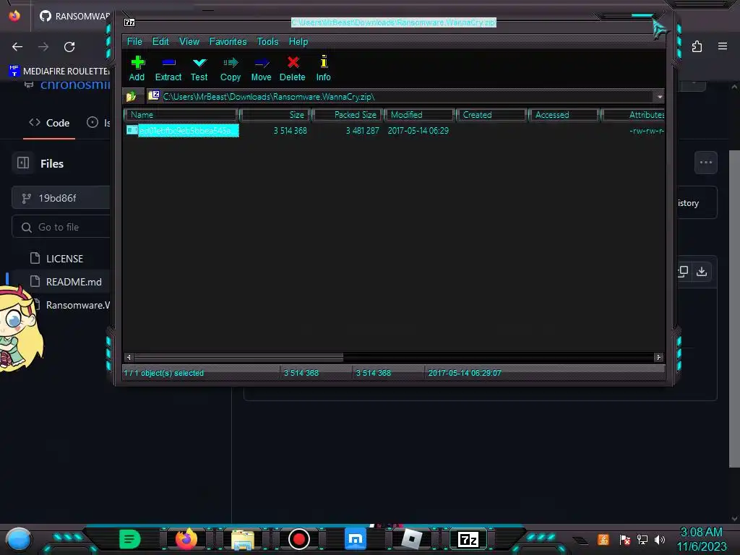
Task: Reload the page in Firefox
Action: [69, 47]
